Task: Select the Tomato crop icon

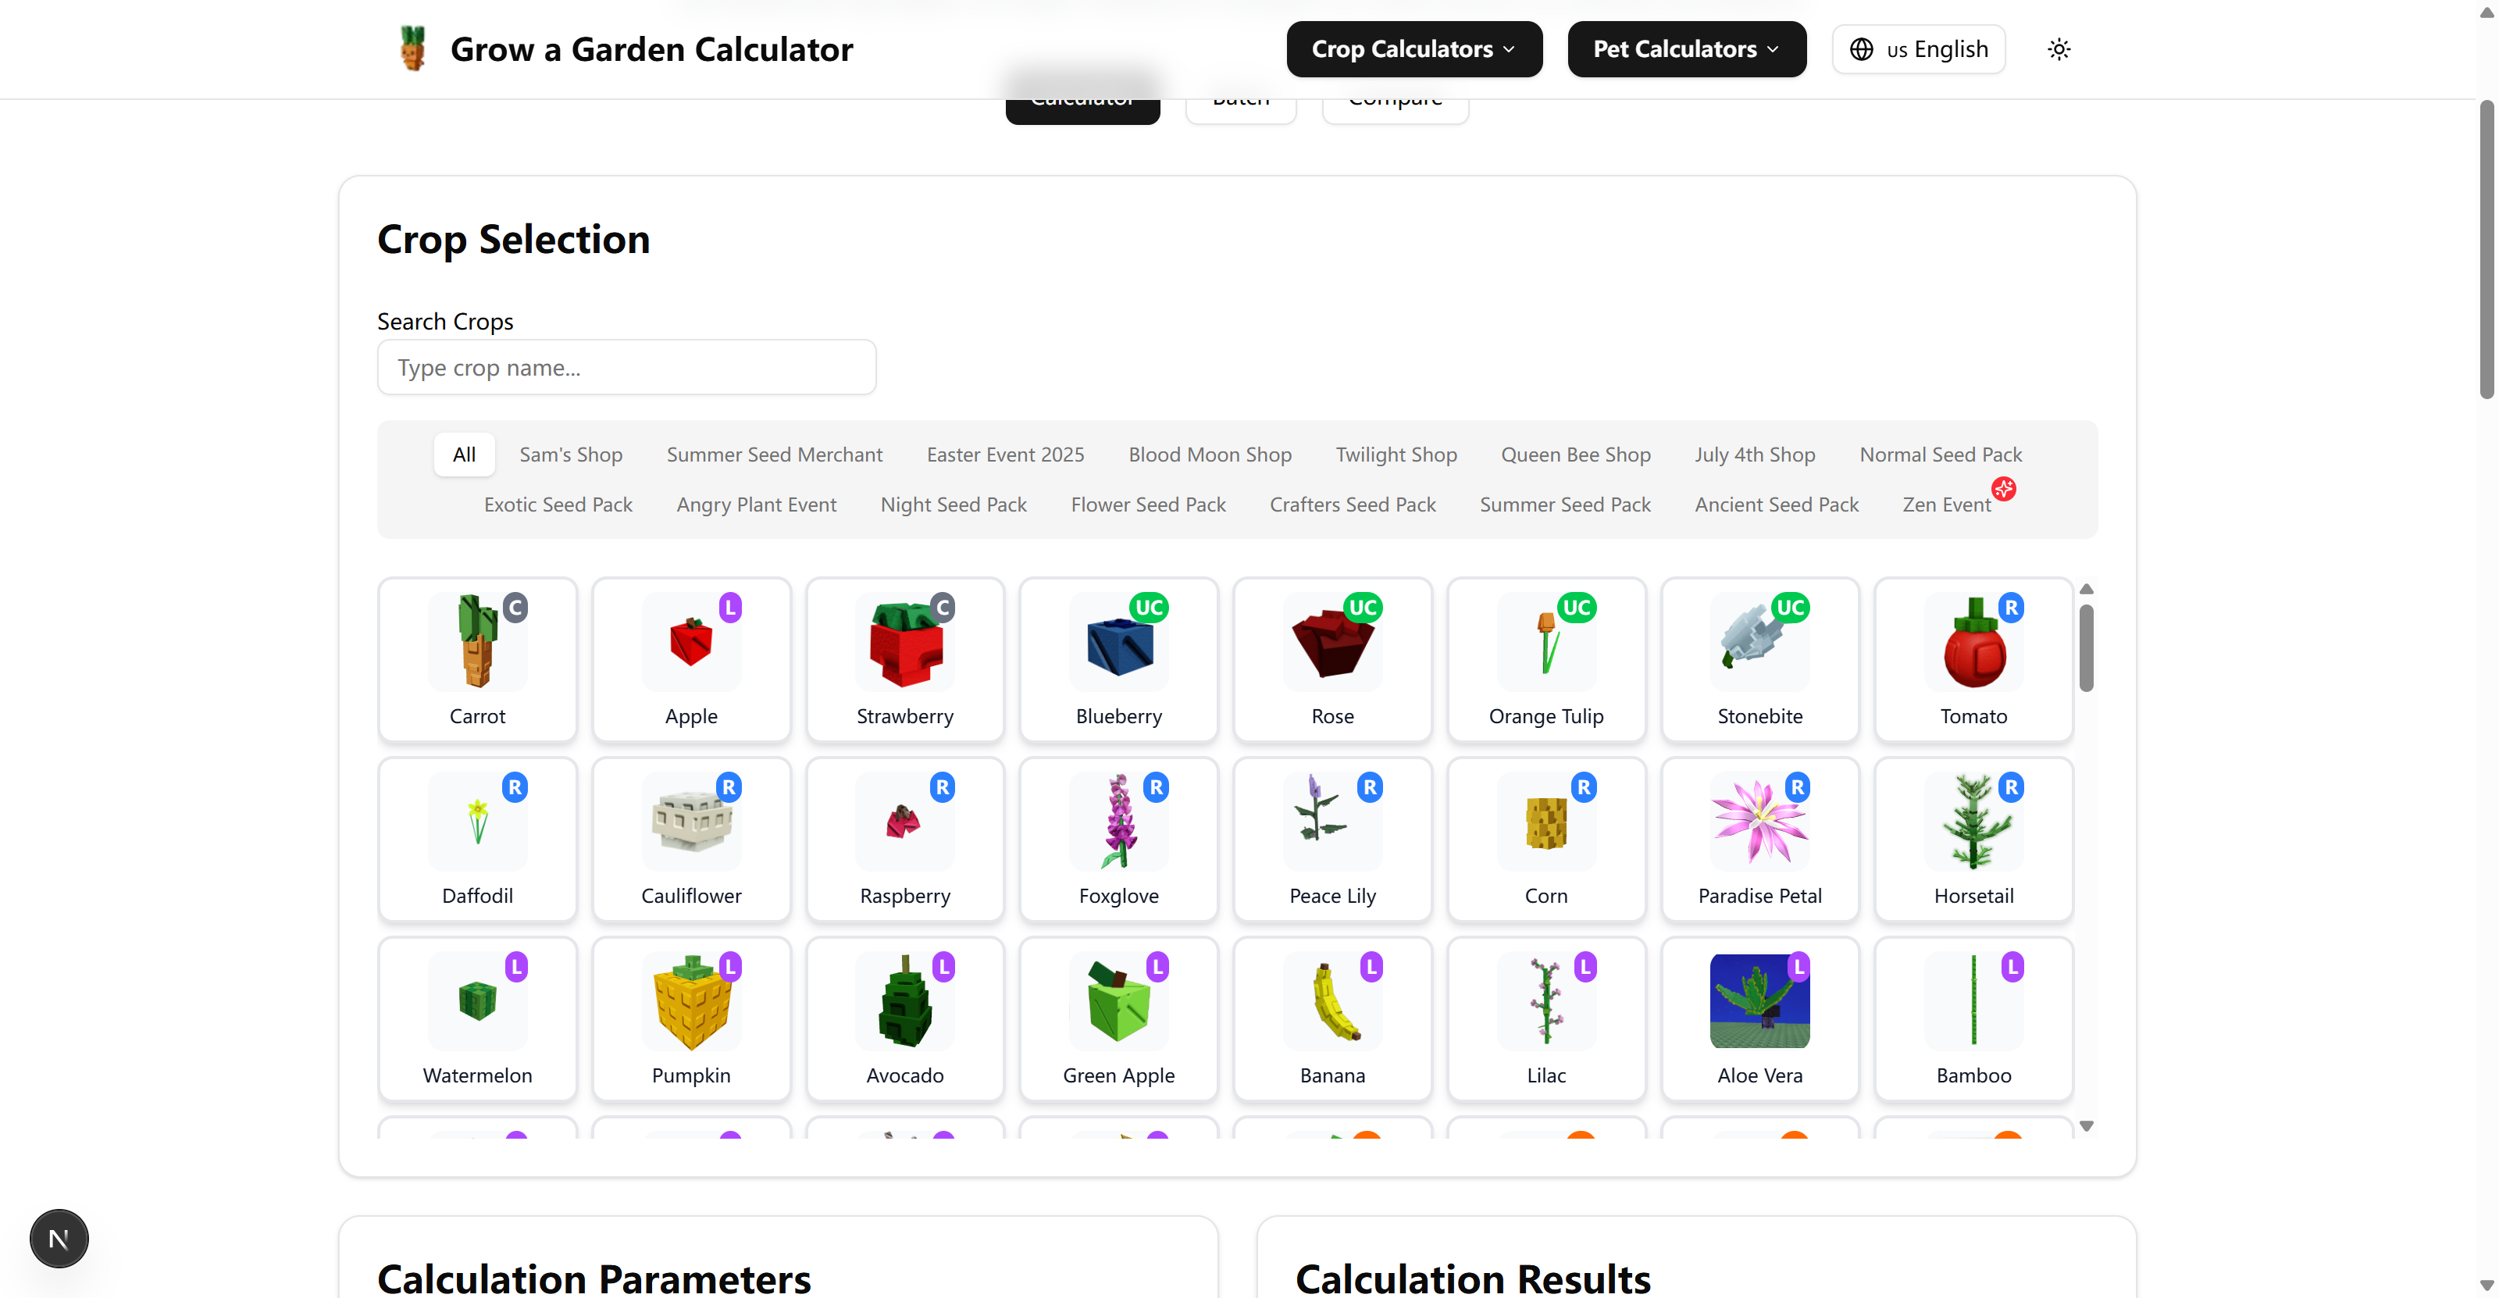Action: pos(1972,660)
